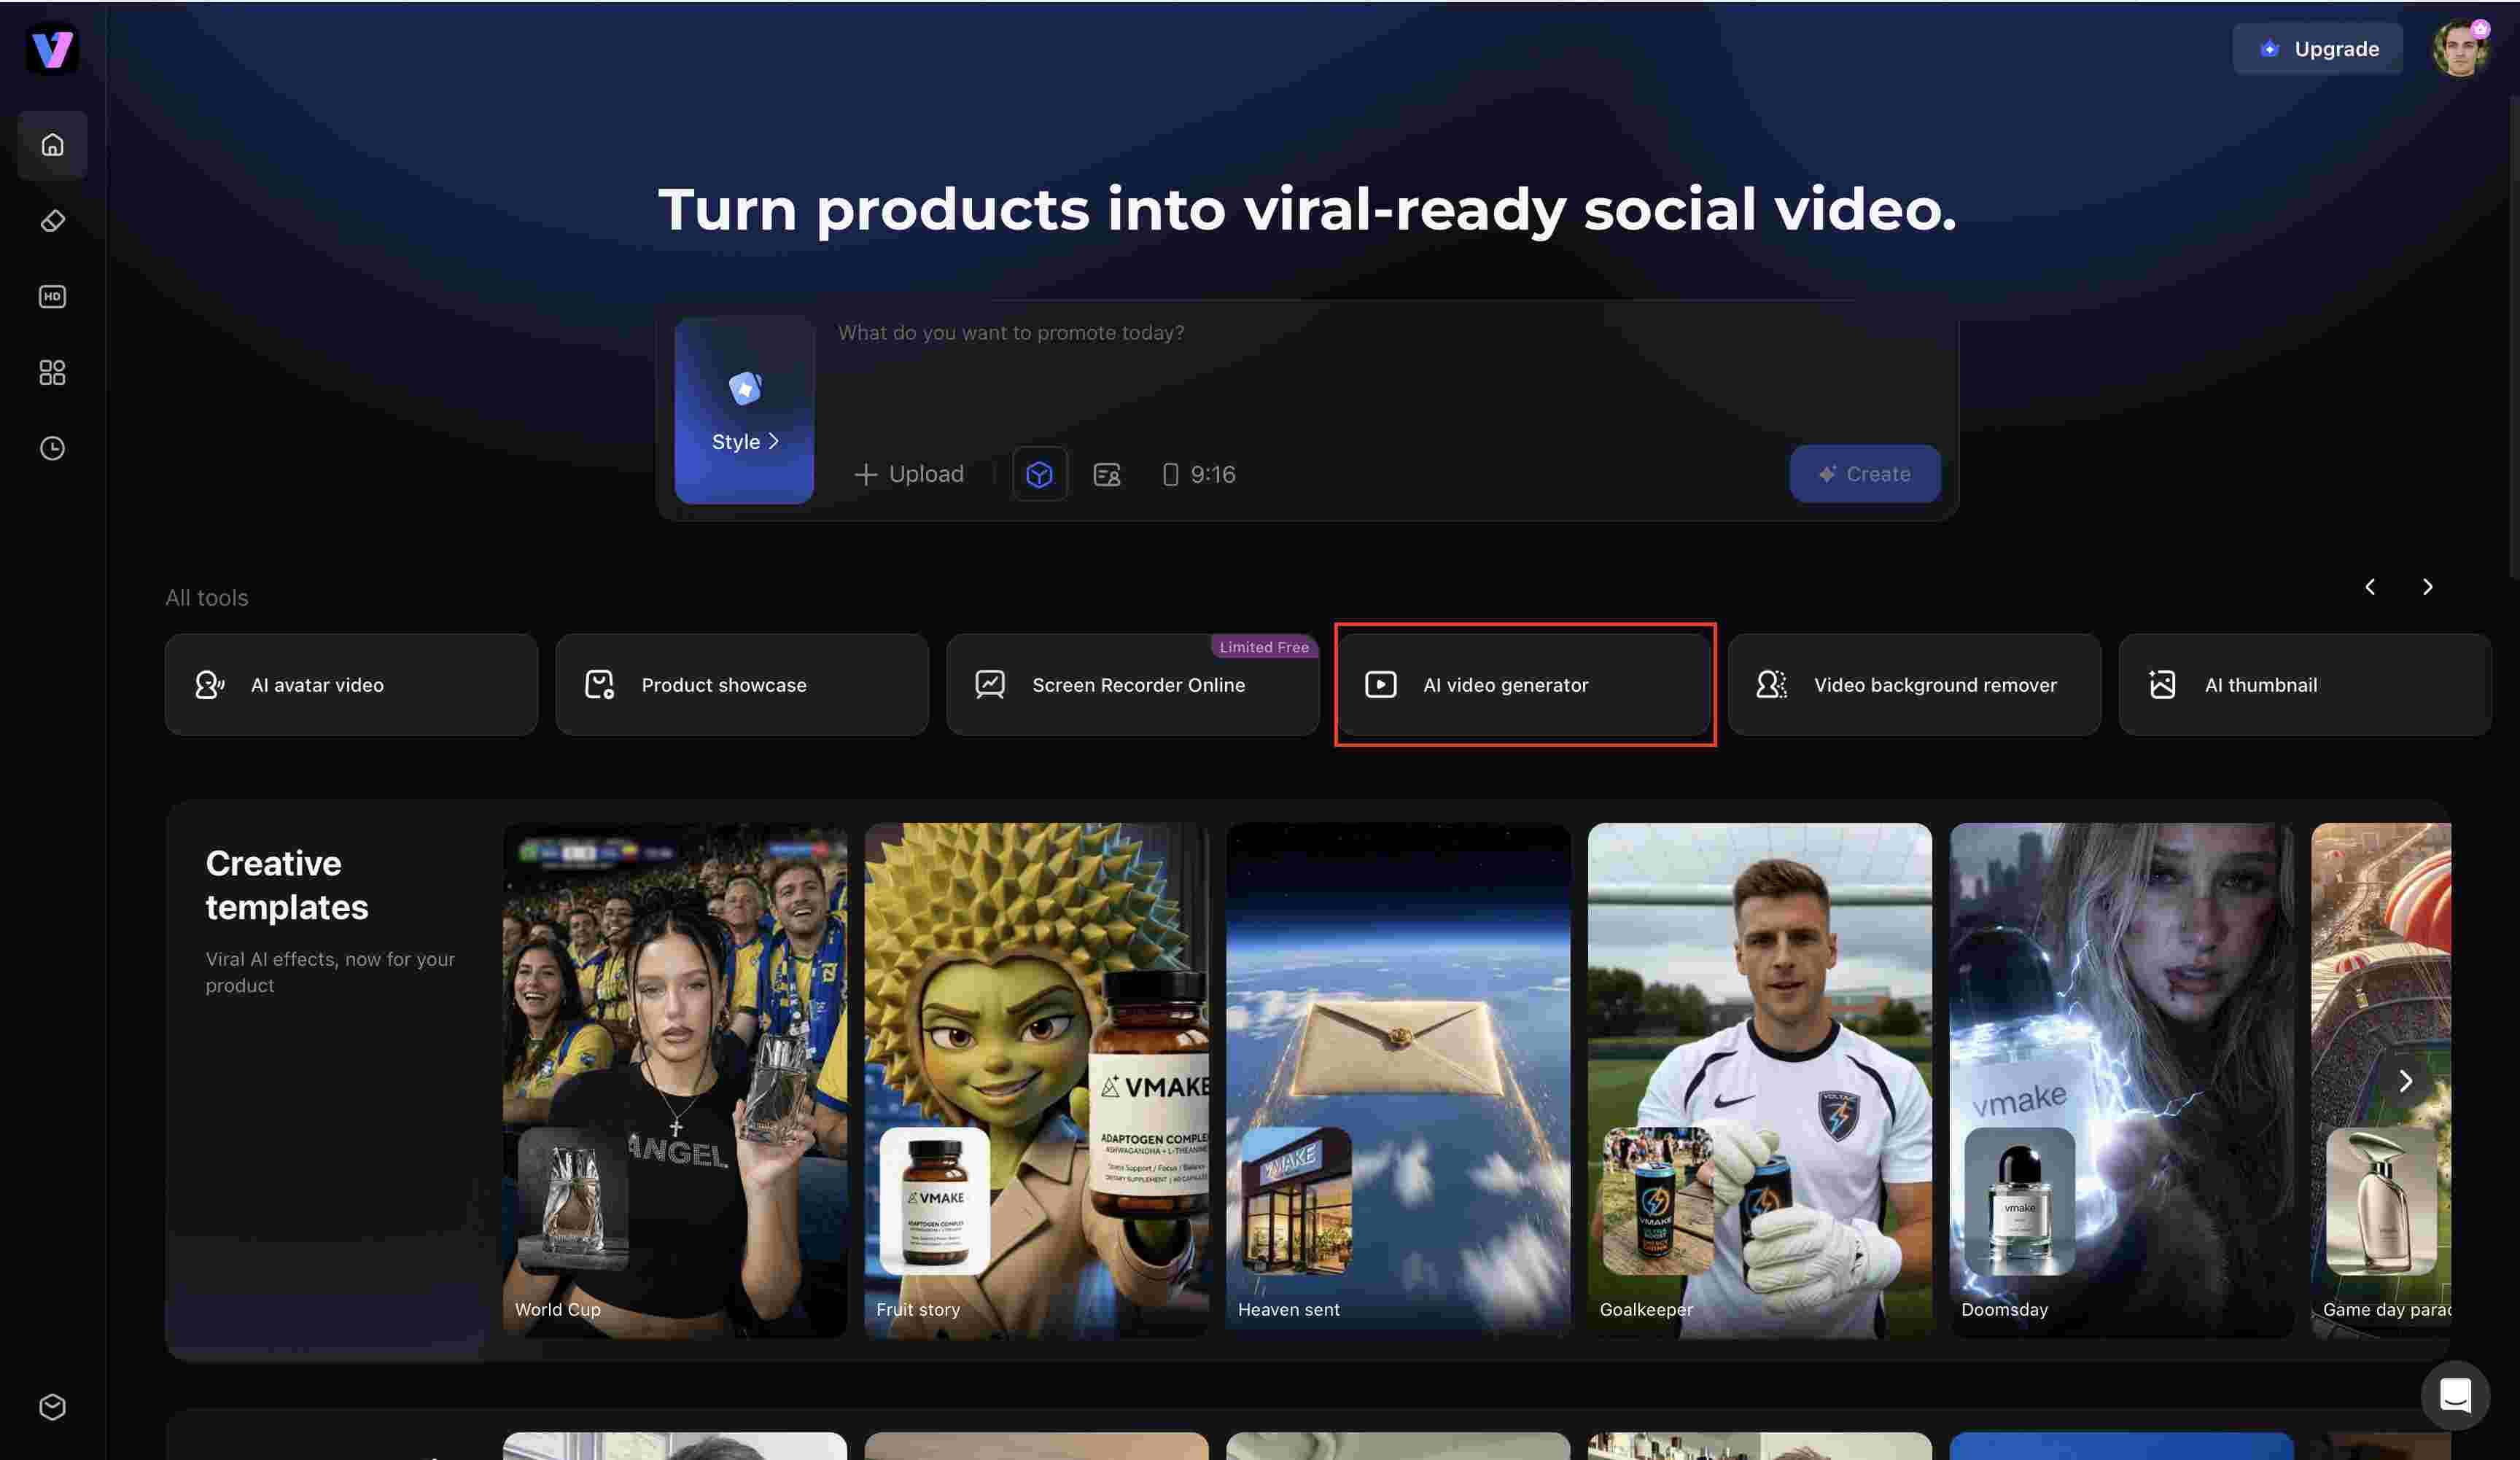This screenshot has width=2520, height=1460.
Task: Click the Fruit story bottle inset image
Action: point(934,1201)
